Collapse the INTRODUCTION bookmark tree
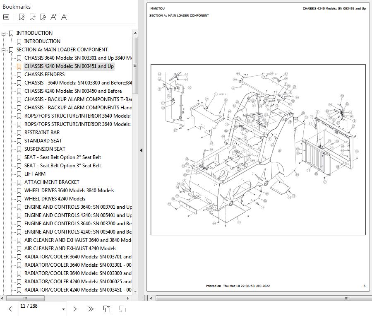Viewport: 372px width, 316px height. [4, 34]
